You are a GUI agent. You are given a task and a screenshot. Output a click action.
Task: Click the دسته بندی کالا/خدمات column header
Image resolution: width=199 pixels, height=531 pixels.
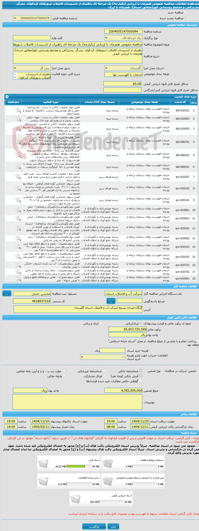point(100,102)
